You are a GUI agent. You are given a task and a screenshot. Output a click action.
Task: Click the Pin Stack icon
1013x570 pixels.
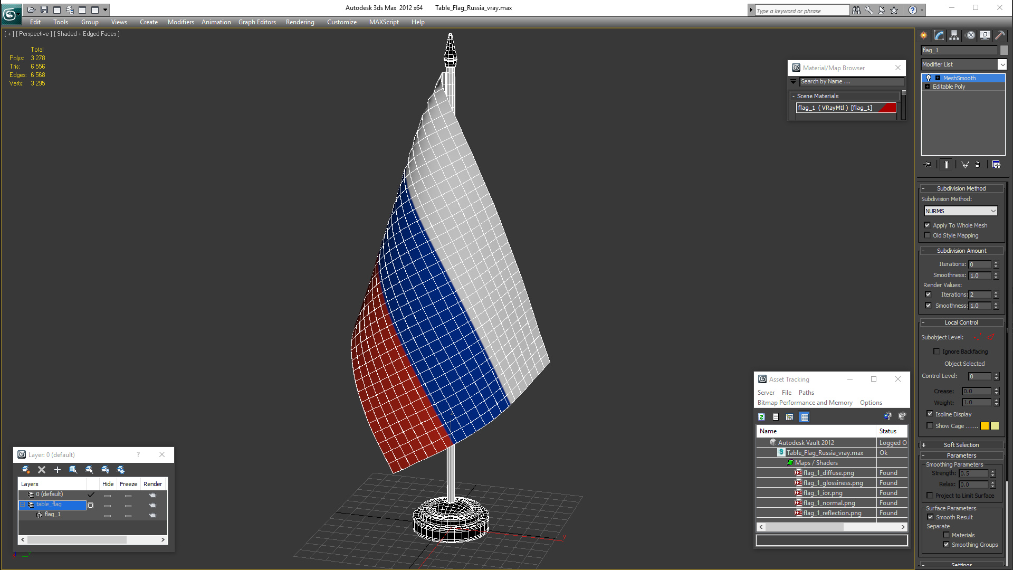[x=928, y=165]
